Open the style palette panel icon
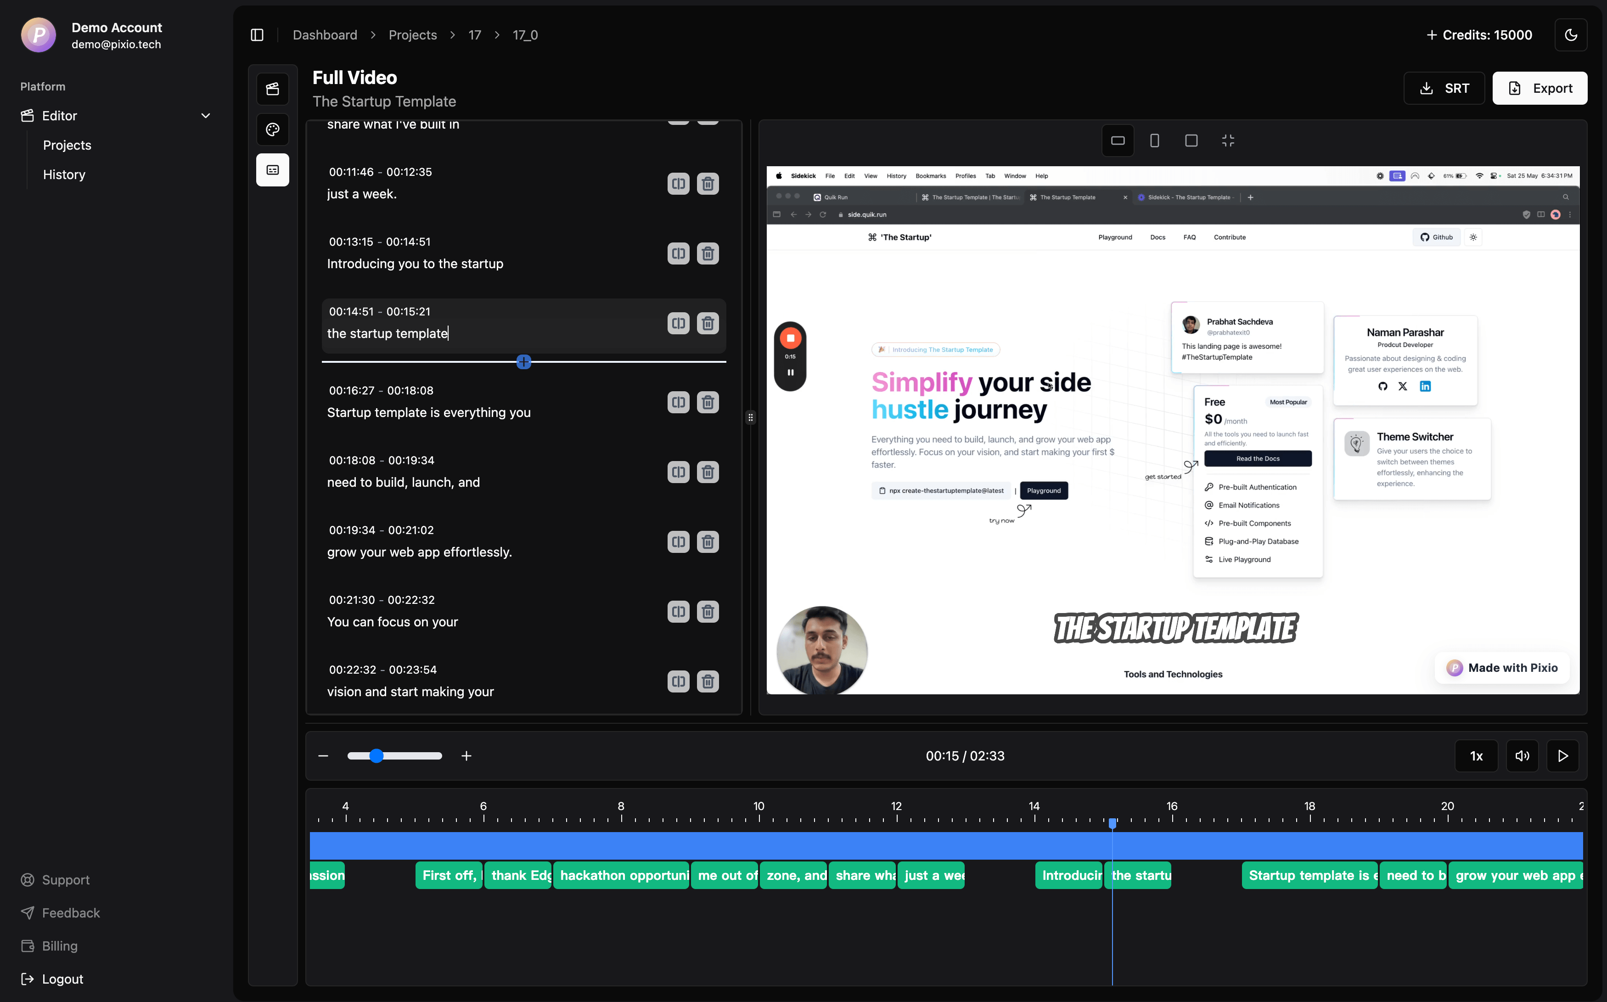1607x1002 pixels. (273, 130)
